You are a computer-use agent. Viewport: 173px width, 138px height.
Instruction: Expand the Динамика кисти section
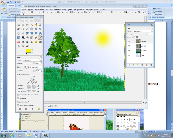[x=18, y=74]
